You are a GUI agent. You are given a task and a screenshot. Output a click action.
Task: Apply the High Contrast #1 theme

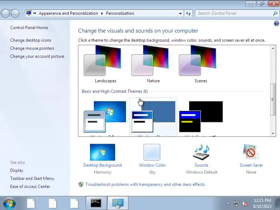[x=201, y=117]
